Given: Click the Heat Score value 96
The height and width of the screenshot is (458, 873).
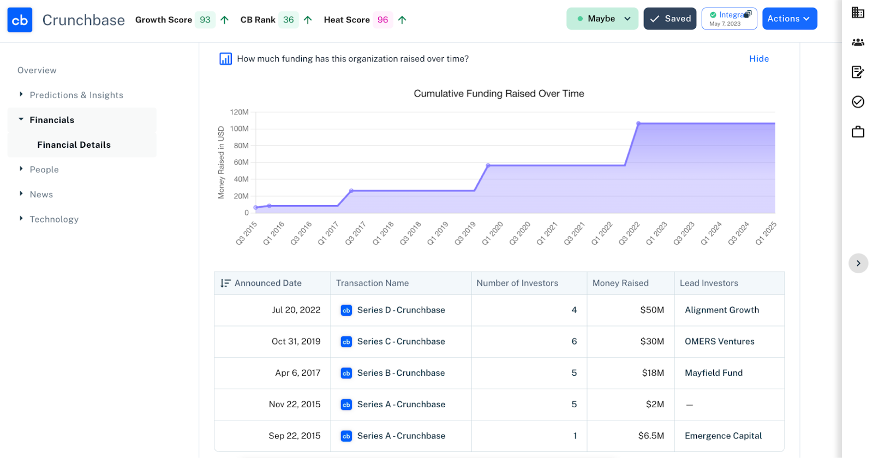Looking at the screenshot, I should click(x=383, y=20).
